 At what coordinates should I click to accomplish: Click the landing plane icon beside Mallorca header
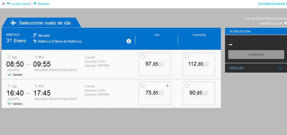click(35, 41)
